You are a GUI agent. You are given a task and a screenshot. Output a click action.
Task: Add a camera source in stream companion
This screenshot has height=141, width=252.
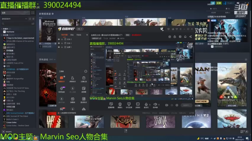120,105
